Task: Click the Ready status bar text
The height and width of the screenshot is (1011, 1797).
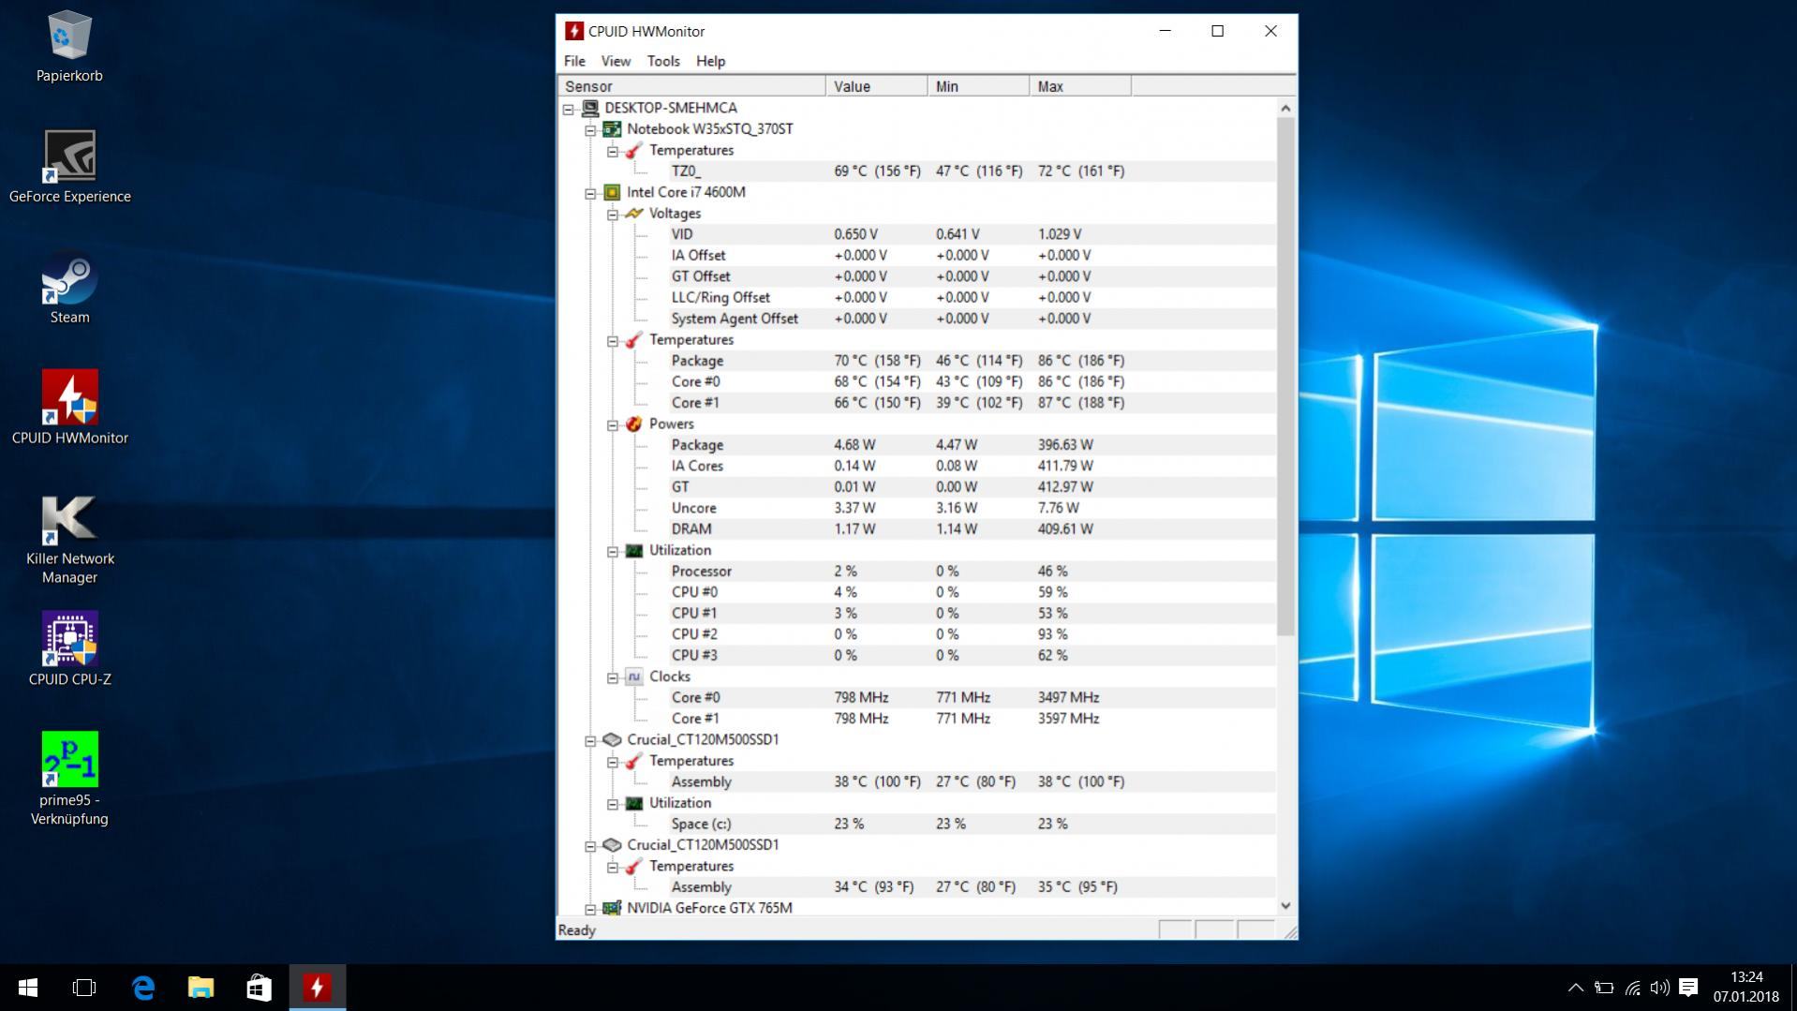Action: (577, 930)
